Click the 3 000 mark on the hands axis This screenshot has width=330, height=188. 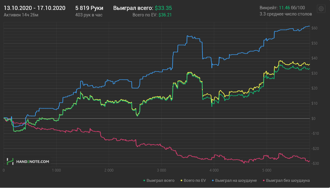[x=161, y=170]
